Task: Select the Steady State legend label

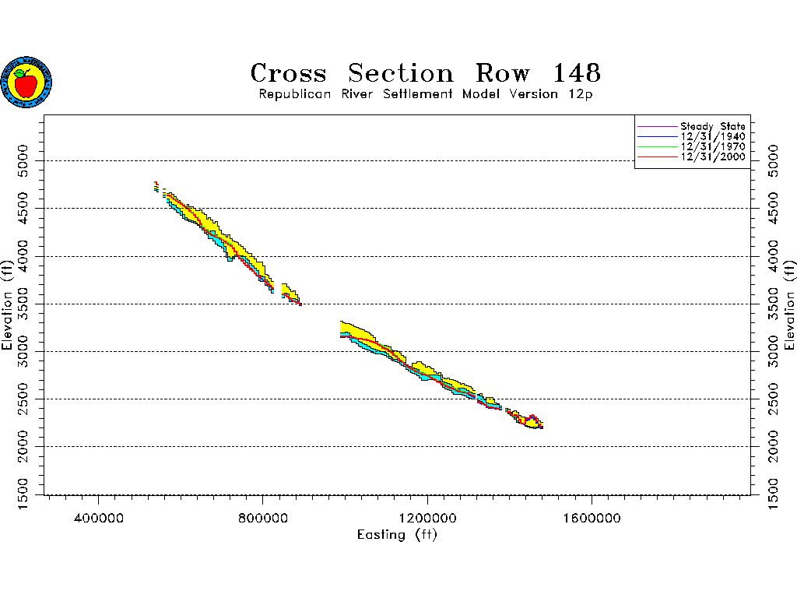Action: coord(712,126)
